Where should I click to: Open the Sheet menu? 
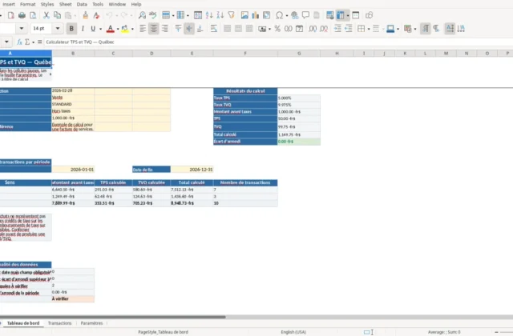(65, 4)
